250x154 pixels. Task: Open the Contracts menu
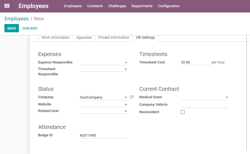pyautogui.click(x=95, y=6)
